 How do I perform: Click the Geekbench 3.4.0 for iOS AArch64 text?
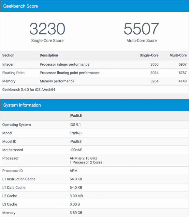(29, 90)
